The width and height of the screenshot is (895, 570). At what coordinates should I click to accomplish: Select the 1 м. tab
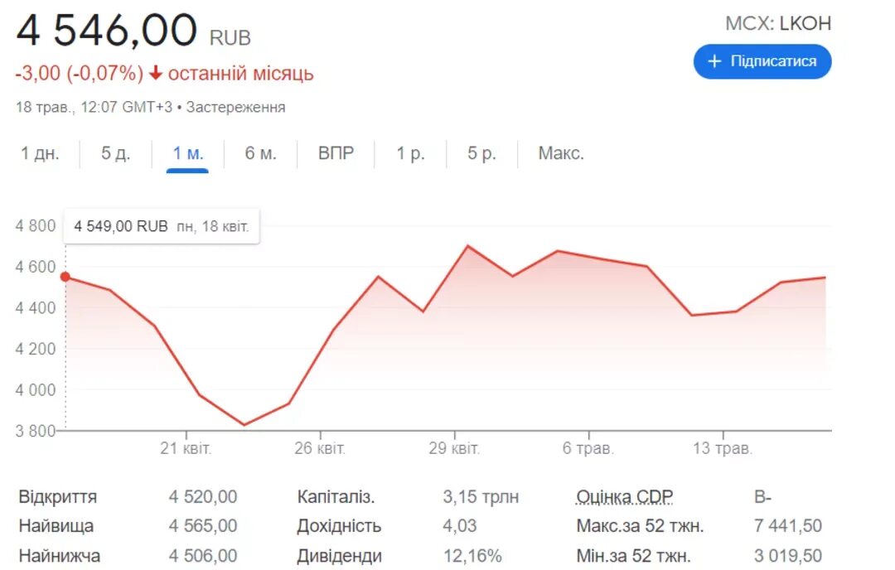(188, 153)
